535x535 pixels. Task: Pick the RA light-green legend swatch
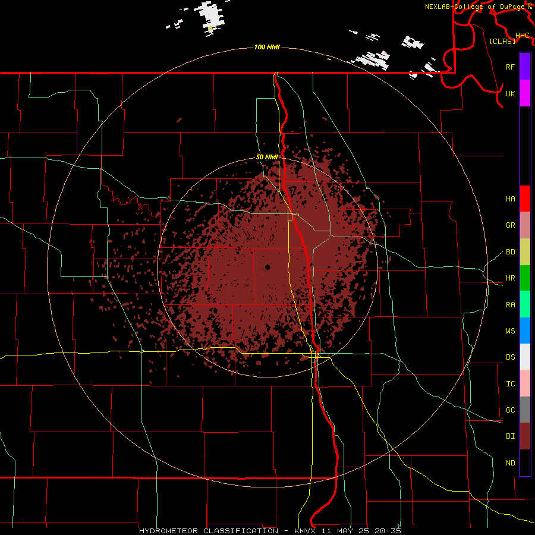point(525,304)
